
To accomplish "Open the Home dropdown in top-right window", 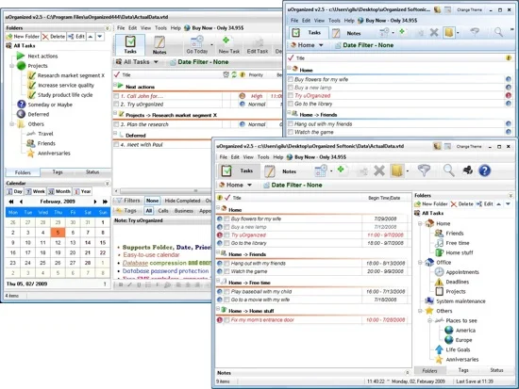I will pos(321,45).
